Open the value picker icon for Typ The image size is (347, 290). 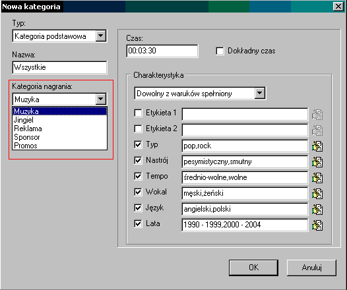(x=317, y=146)
